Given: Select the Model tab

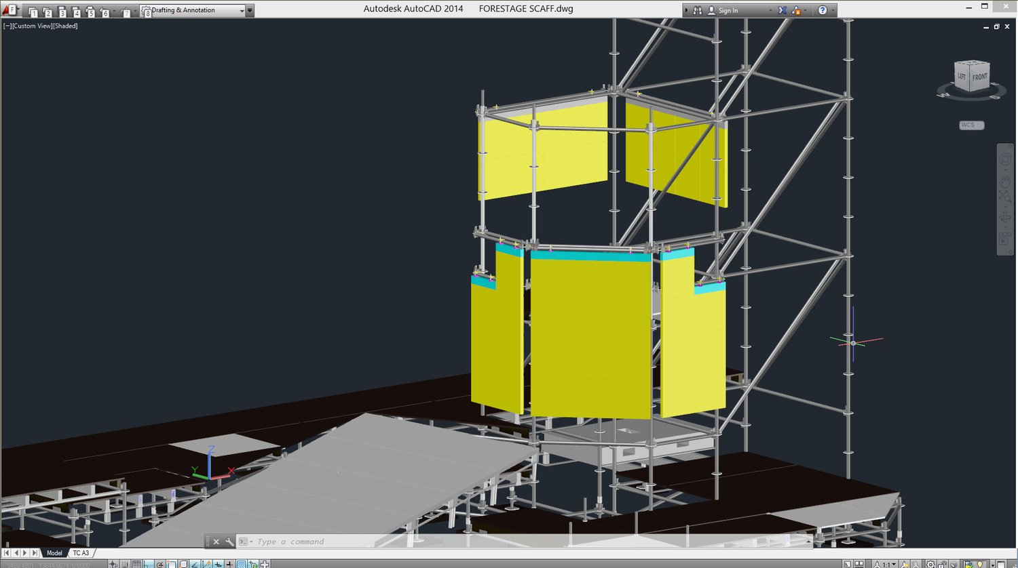Looking at the screenshot, I should (x=54, y=553).
